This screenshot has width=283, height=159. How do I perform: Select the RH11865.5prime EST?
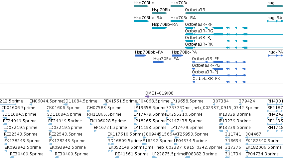[104, 114]
